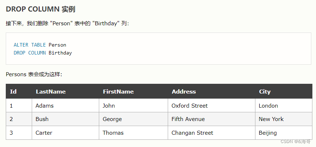Select the Address column header
The image size is (316, 147).
tap(212, 91)
